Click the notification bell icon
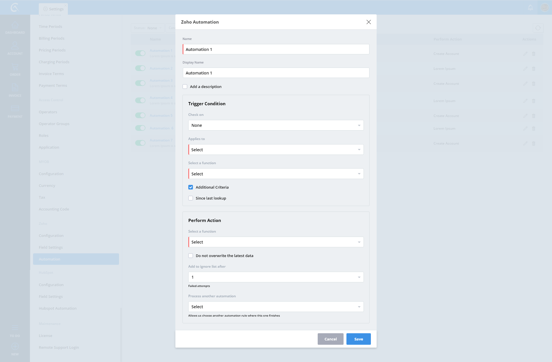 point(530,7)
